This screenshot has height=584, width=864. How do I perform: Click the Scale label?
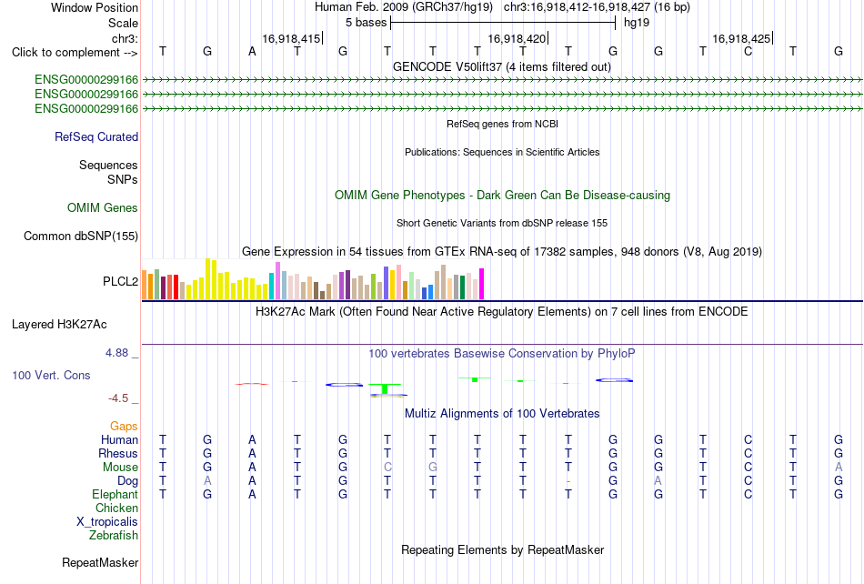click(x=124, y=23)
